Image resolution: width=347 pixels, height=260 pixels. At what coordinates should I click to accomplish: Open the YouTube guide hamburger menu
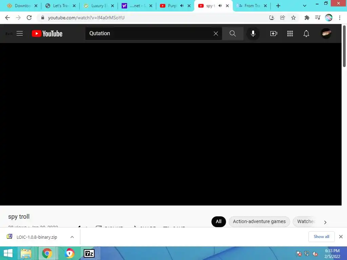point(20,34)
